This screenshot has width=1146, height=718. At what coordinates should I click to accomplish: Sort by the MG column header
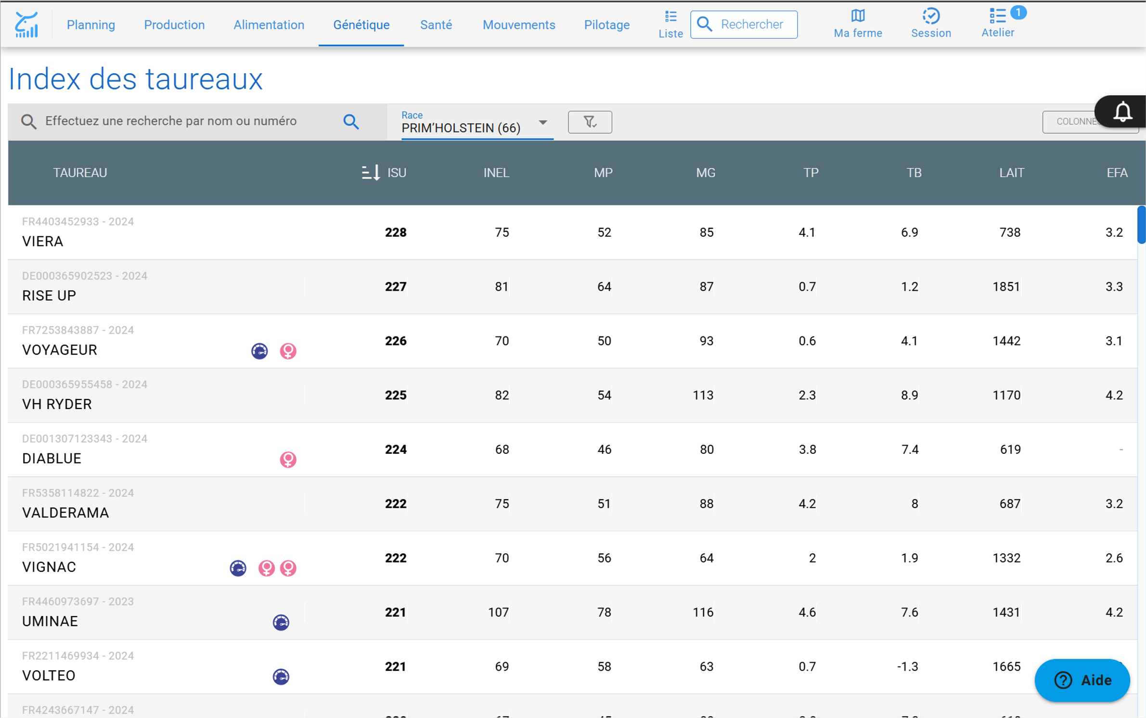(x=705, y=172)
